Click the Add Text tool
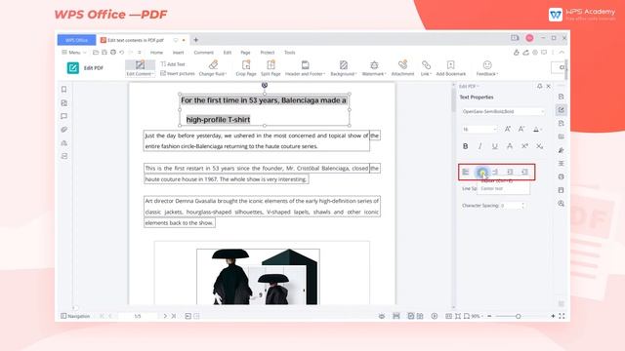 coord(173,64)
